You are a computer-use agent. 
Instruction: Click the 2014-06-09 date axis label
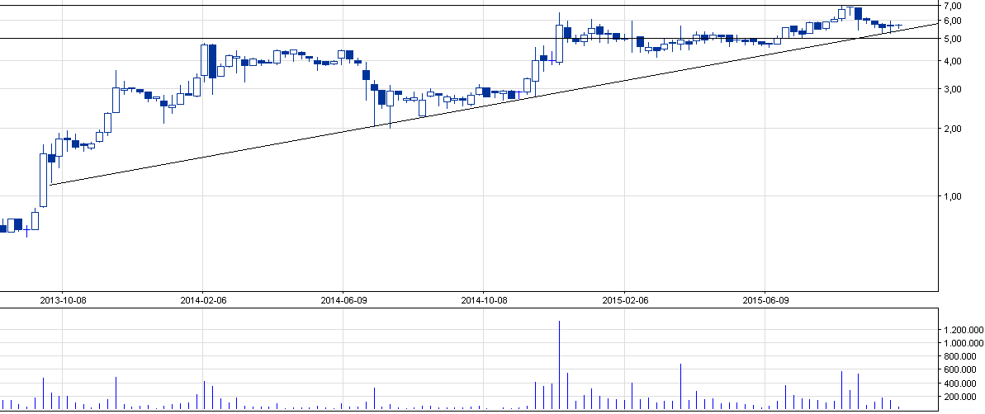(x=343, y=300)
